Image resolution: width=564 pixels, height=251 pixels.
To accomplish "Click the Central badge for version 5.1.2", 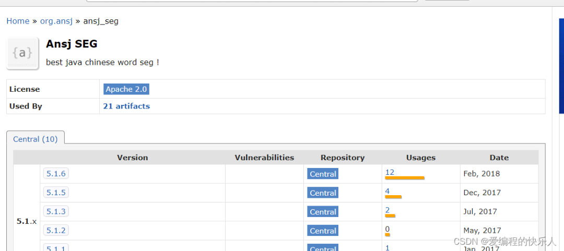I will (323, 231).
